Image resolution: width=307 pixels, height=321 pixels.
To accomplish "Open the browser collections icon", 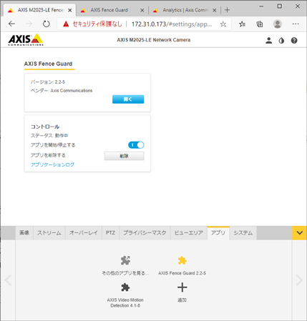I will pos(260,24).
